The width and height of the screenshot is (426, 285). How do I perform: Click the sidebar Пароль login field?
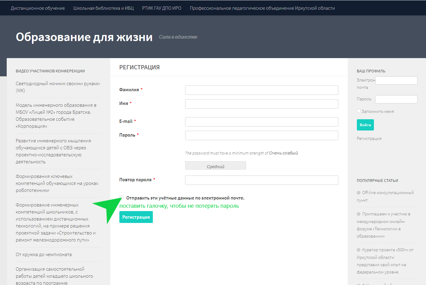point(396,99)
